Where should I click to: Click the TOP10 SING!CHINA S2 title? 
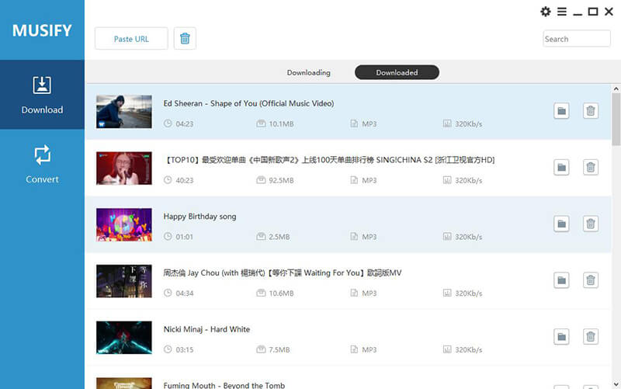click(329, 160)
